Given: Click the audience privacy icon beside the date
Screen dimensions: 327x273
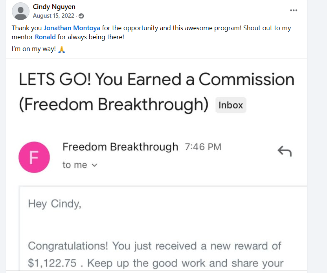Looking at the screenshot, I should 81,16.
